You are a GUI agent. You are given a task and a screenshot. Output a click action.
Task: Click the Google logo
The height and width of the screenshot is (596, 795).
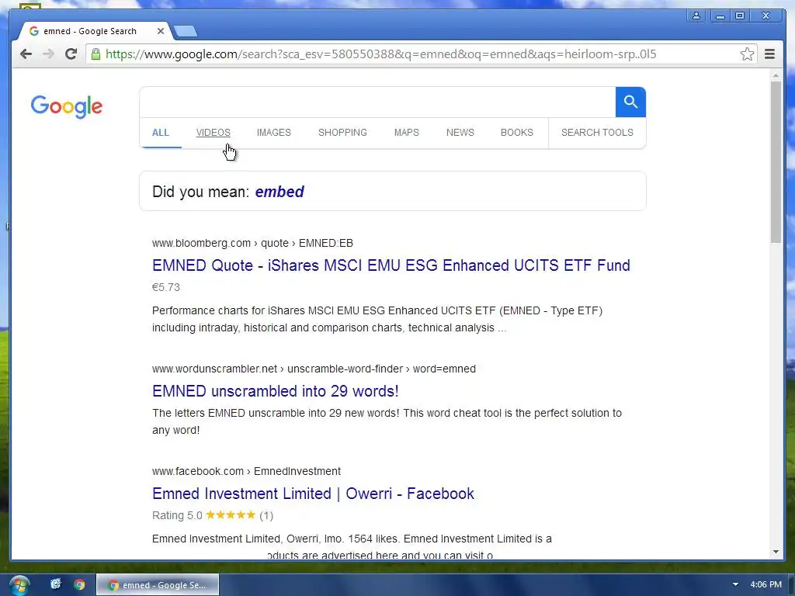pos(67,106)
